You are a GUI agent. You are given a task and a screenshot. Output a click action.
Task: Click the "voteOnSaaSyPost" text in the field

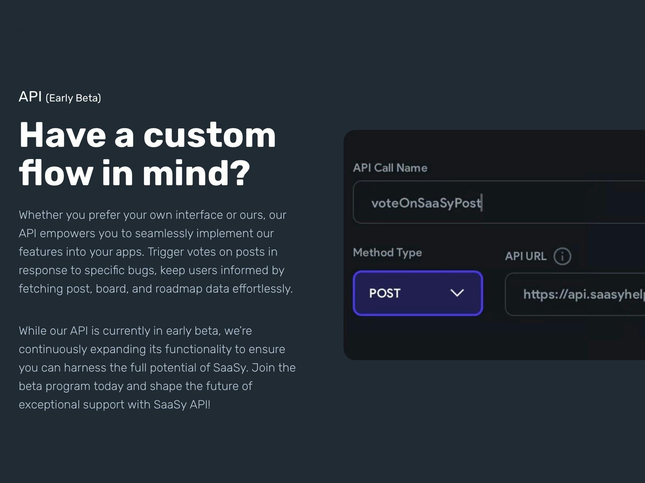(x=426, y=203)
